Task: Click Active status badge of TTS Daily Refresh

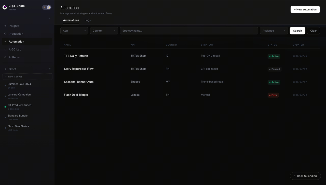Action: coord(274,56)
